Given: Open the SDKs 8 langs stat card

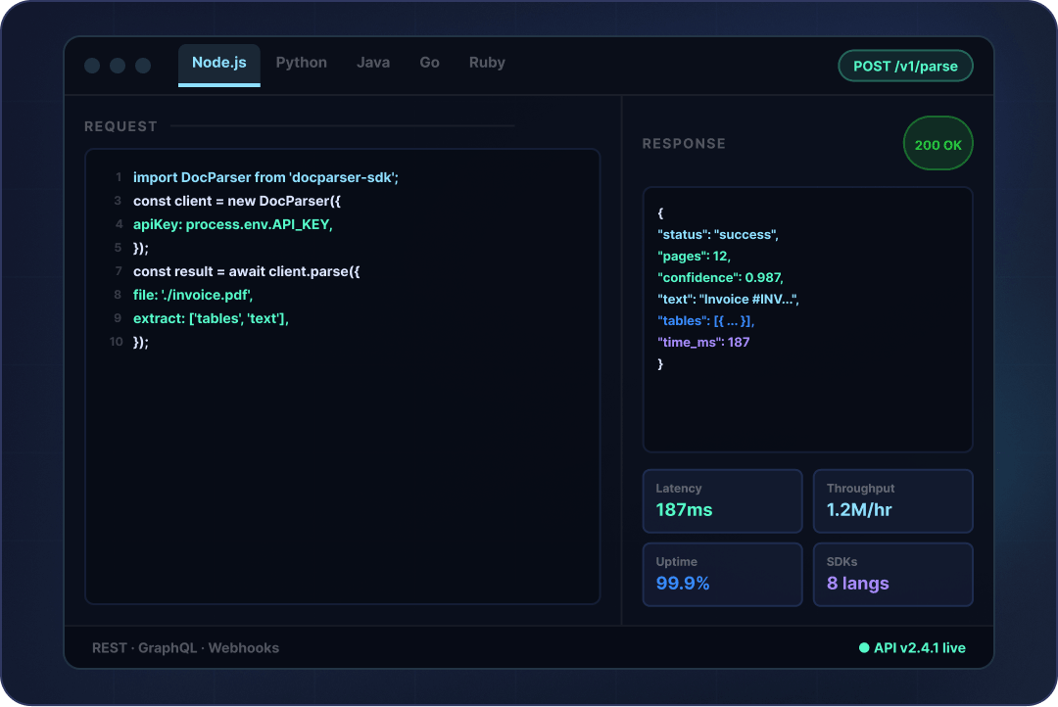Looking at the screenshot, I should [x=892, y=574].
